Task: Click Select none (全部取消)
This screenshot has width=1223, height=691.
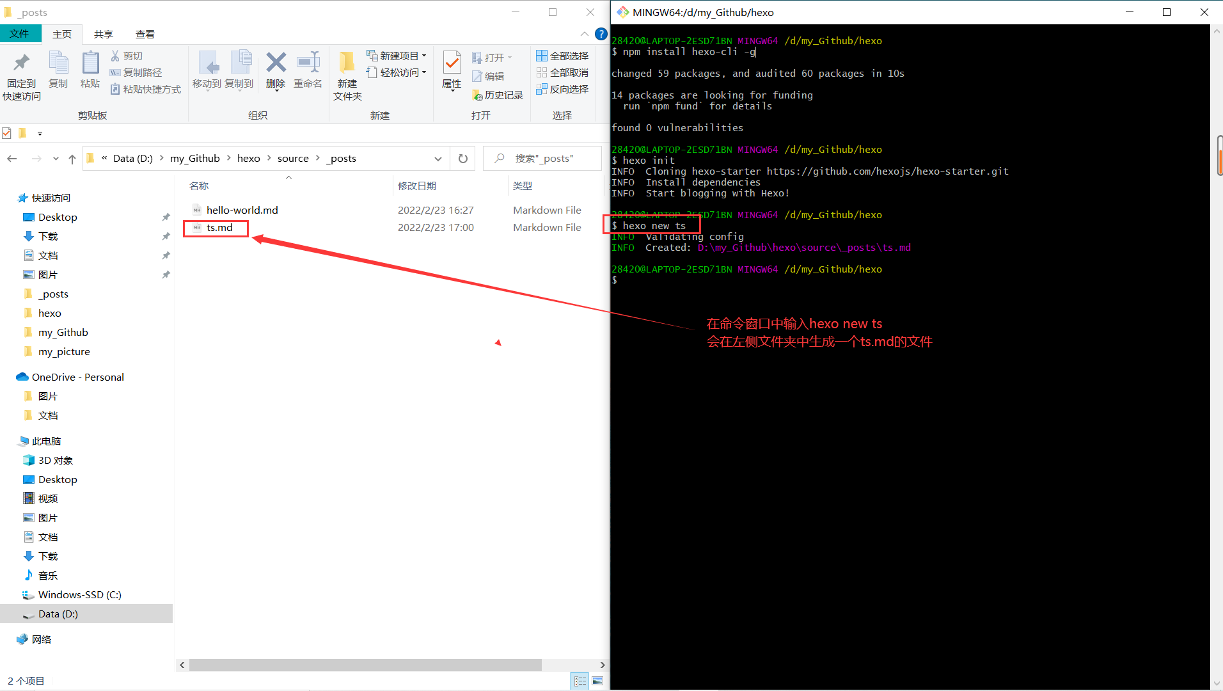Action: (x=562, y=73)
